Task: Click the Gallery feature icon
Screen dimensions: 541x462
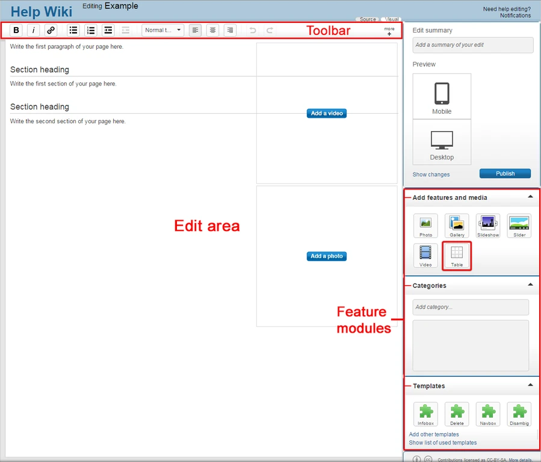Action: 457,226
